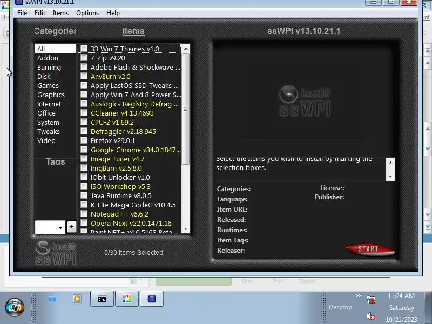Check Auslogics Registry Defrag checkbox
This screenshot has width=432, height=324.
(84, 104)
